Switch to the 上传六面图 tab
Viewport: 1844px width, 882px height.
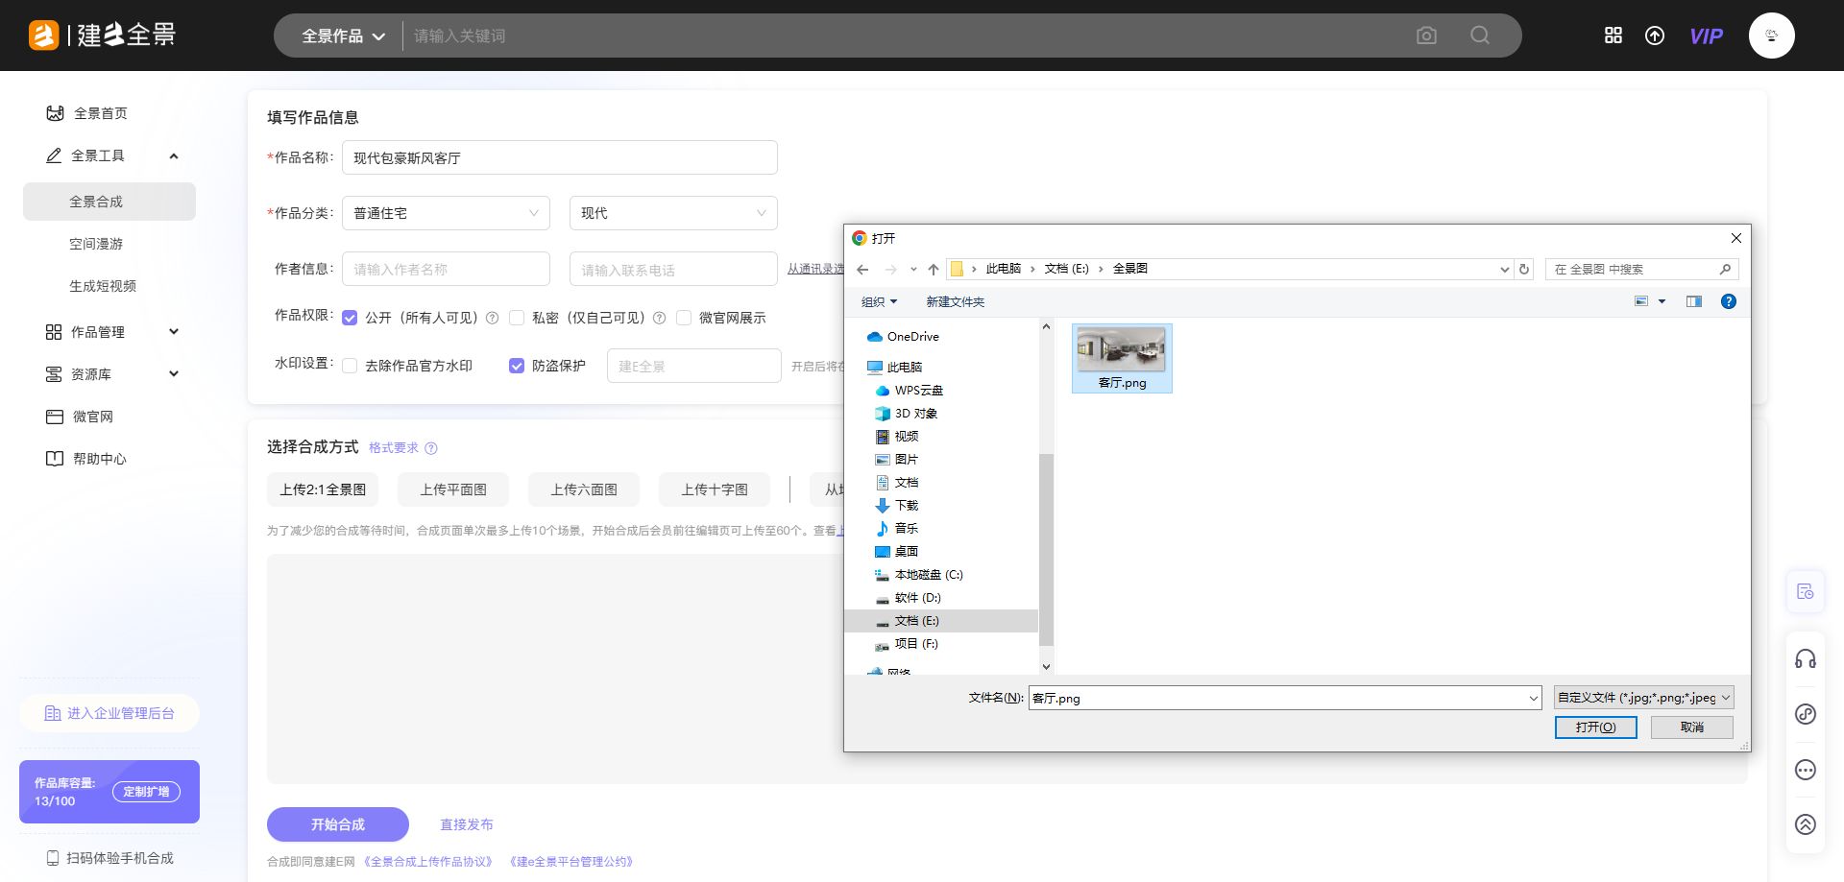[584, 489]
